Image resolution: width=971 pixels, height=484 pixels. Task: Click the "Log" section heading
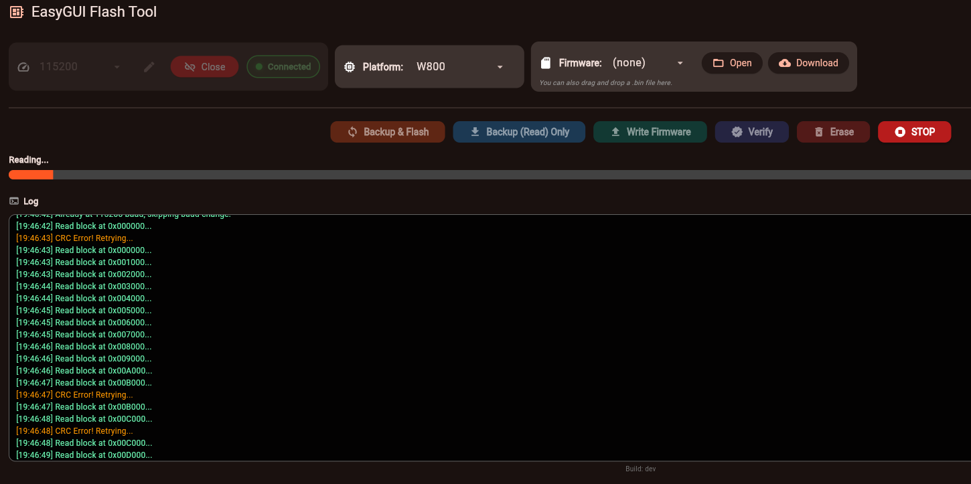pyautogui.click(x=31, y=201)
